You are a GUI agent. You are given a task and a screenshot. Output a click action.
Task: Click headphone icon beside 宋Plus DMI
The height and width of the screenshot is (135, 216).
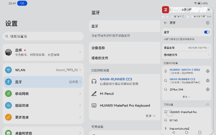point(166,89)
